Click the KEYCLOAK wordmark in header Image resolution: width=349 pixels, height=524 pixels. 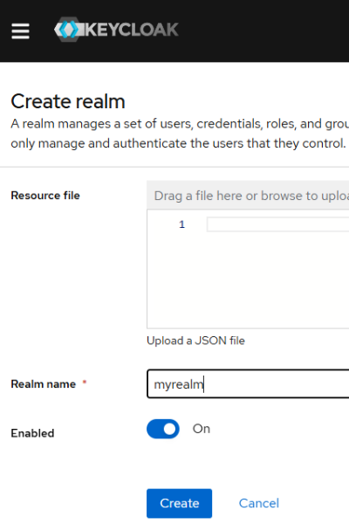pyautogui.click(x=132, y=30)
